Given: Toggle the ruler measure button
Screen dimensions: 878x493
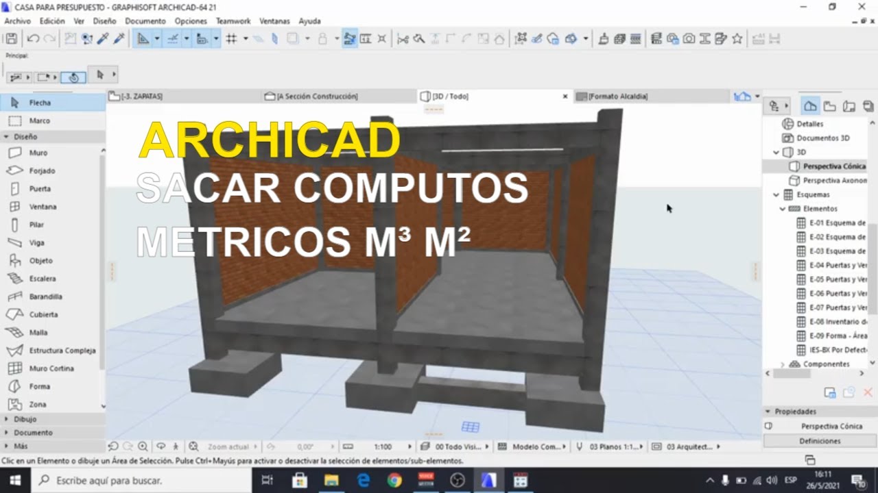Looking at the screenshot, I should point(366,39).
